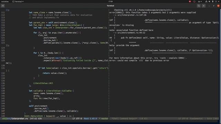Click 'for (i, arg) in args.iter()' line
The height and width of the screenshot is (124, 221).
57,33
